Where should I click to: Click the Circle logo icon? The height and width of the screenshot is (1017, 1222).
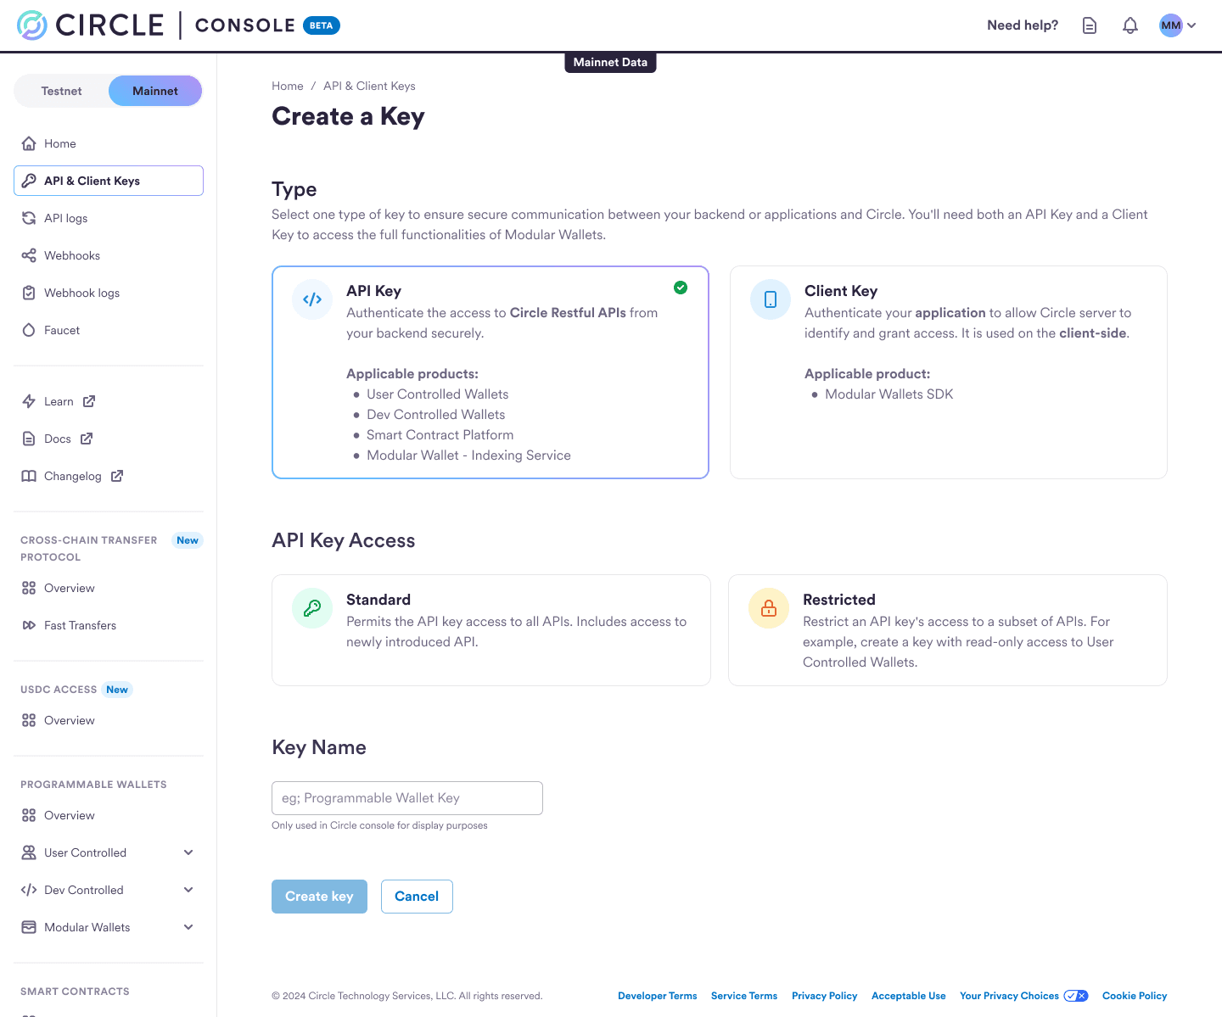point(32,25)
